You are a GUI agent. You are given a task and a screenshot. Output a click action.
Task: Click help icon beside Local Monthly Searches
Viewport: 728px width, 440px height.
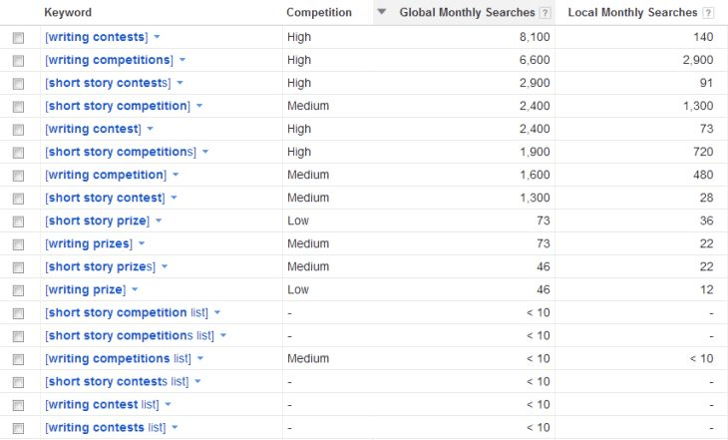[x=708, y=13]
